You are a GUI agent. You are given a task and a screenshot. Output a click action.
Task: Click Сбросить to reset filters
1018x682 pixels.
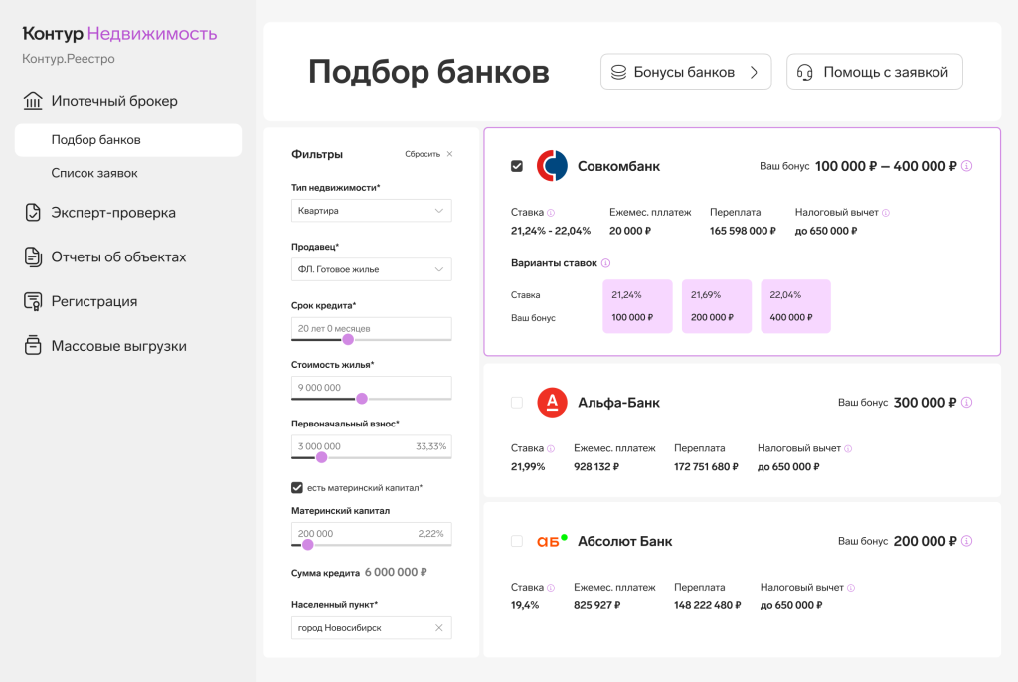pos(423,154)
